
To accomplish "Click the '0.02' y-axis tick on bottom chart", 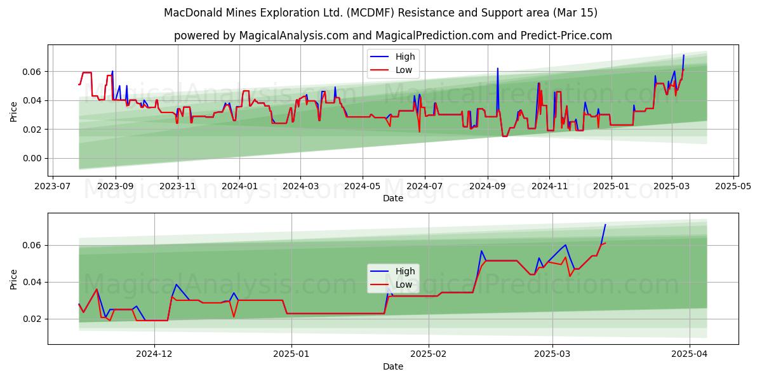I will (33, 319).
